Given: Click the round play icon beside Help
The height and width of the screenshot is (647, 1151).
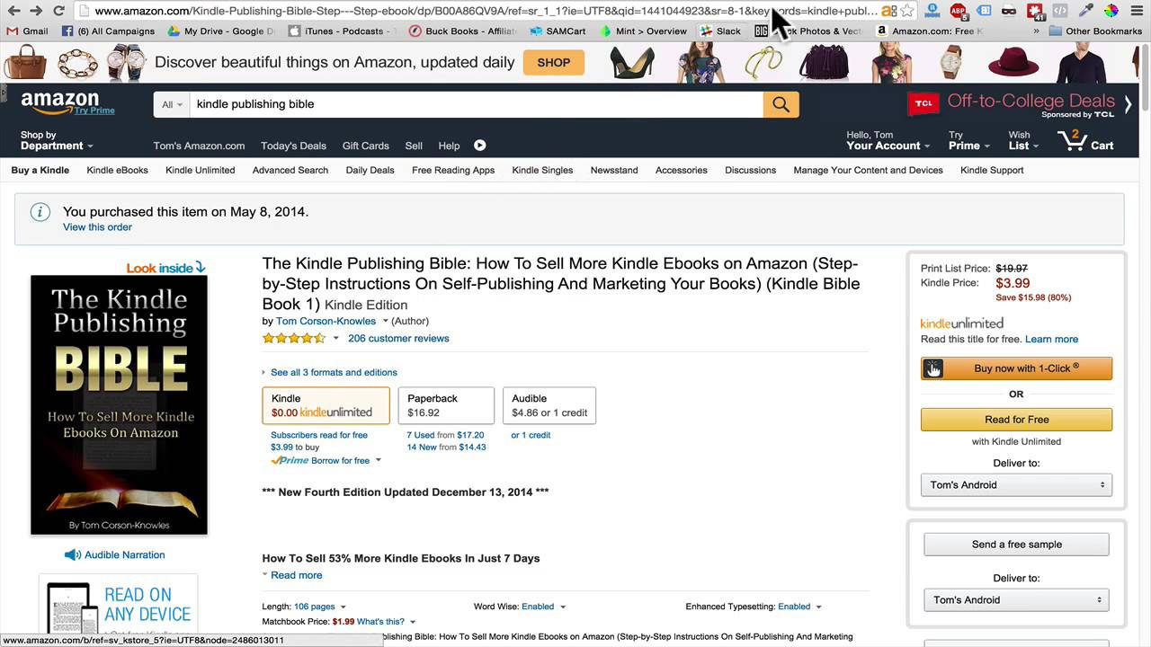Looking at the screenshot, I should (479, 146).
